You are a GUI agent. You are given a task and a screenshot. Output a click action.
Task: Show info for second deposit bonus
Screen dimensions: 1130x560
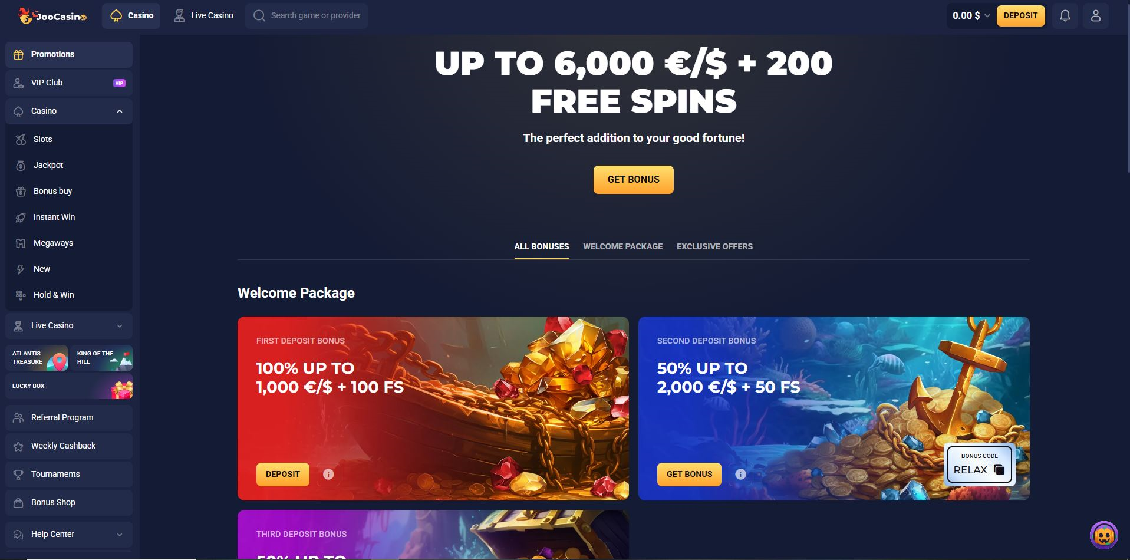[x=740, y=474]
